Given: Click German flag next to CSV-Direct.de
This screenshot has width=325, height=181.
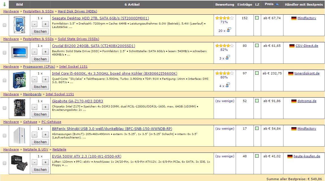Looking at the screenshot, I should pyautogui.click(x=292, y=46).
